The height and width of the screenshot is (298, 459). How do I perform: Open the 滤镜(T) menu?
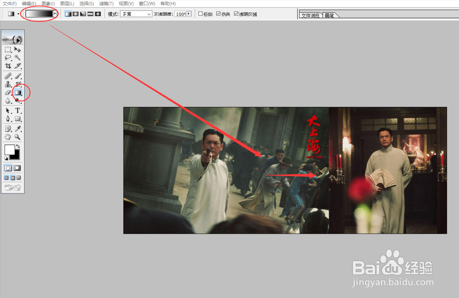[x=106, y=4]
